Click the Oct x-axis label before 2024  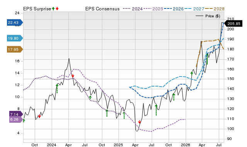click(x=35, y=145)
